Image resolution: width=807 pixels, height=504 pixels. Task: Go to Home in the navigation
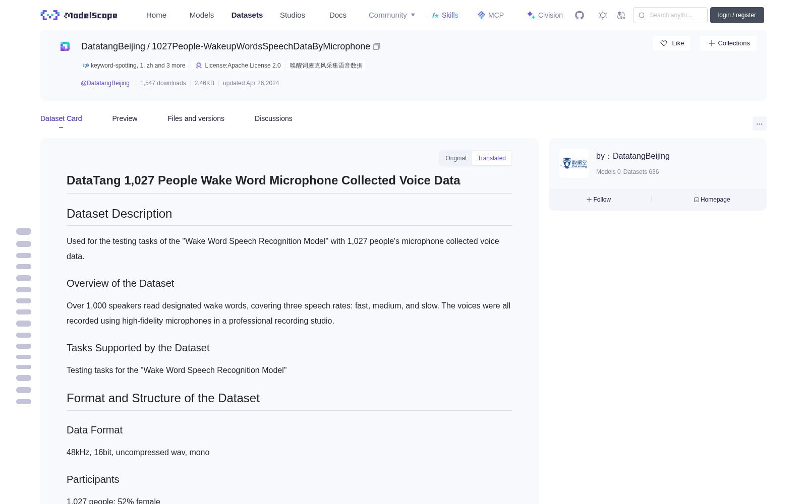[156, 15]
